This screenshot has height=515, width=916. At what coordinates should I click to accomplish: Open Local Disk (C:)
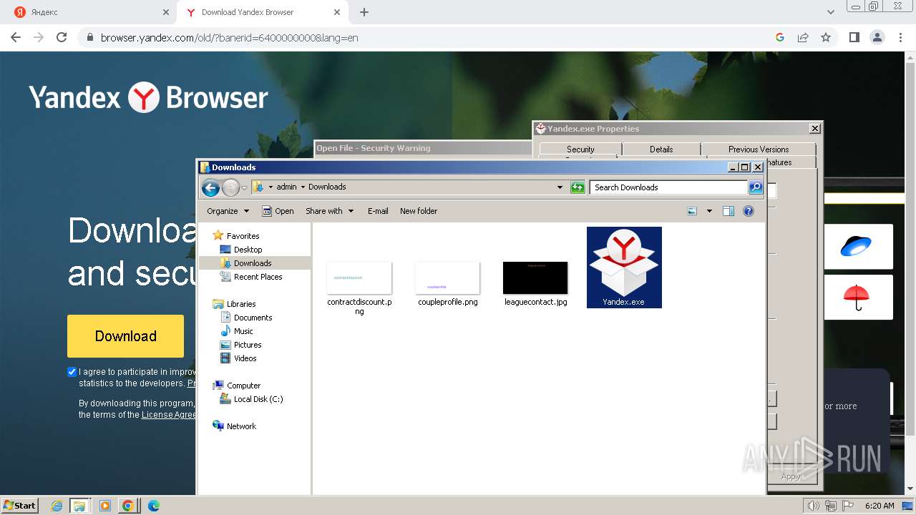click(x=258, y=399)
